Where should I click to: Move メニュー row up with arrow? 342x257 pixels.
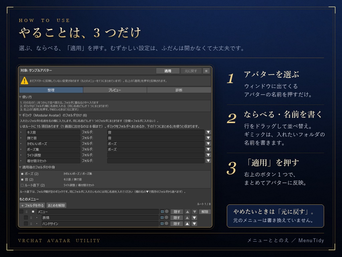(x=187, y=212)
